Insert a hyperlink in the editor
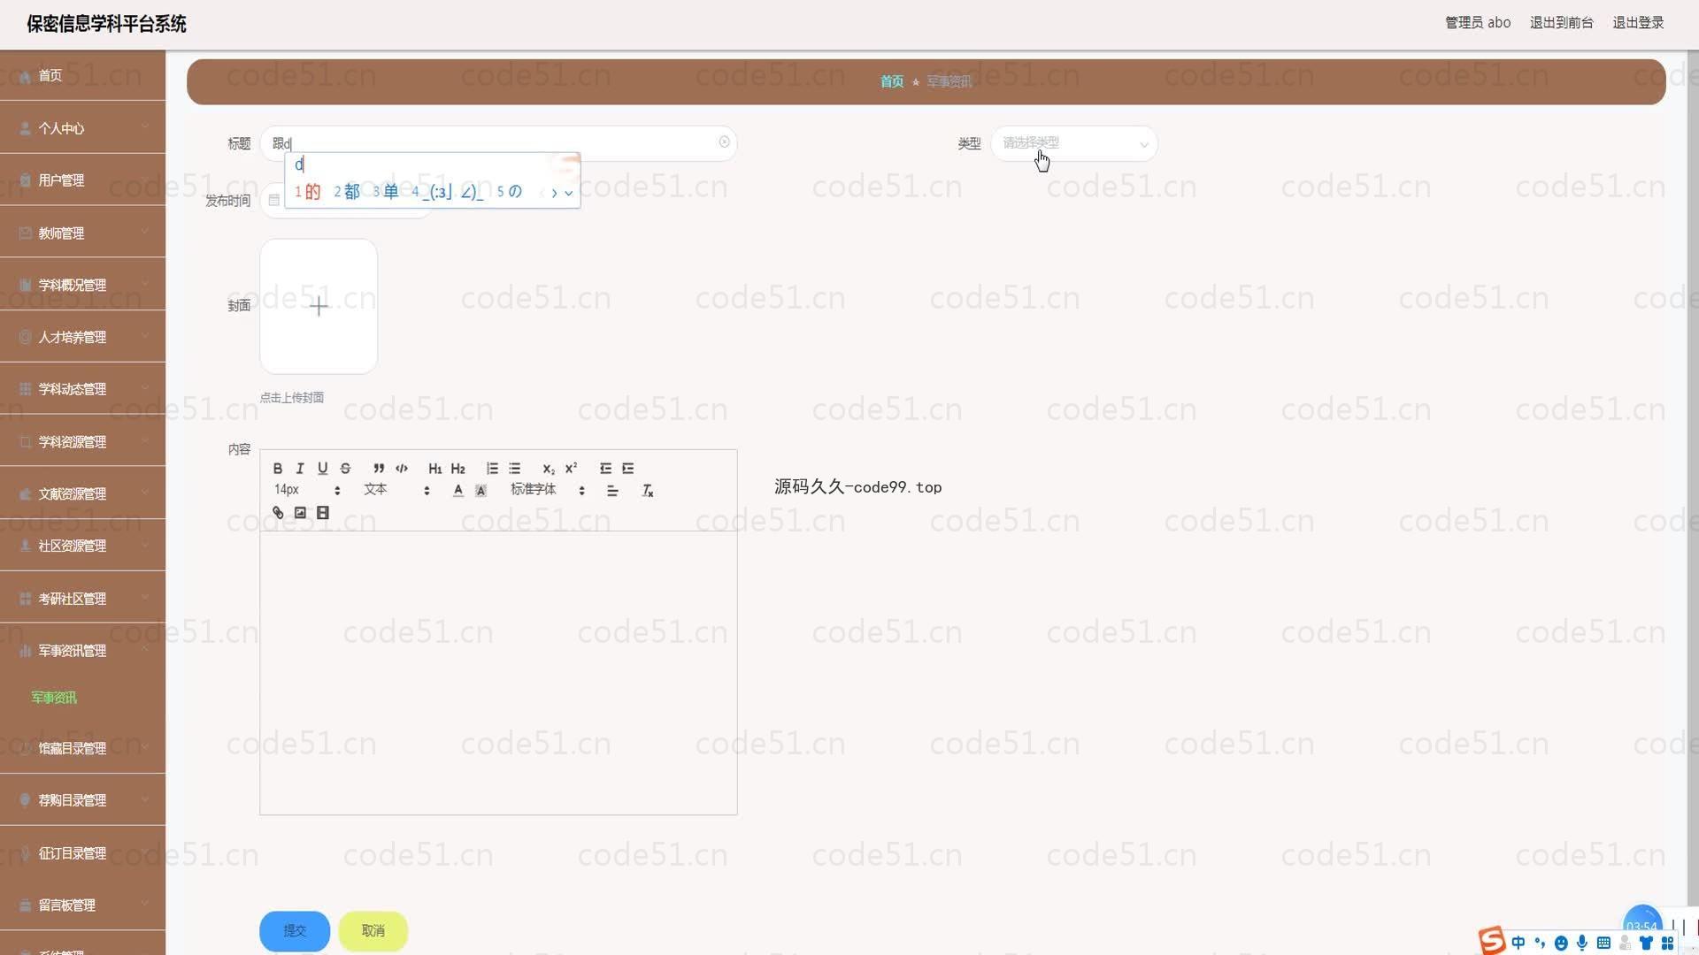Image resolution: width=1699 pixels, height=955 pixels. 278,513
